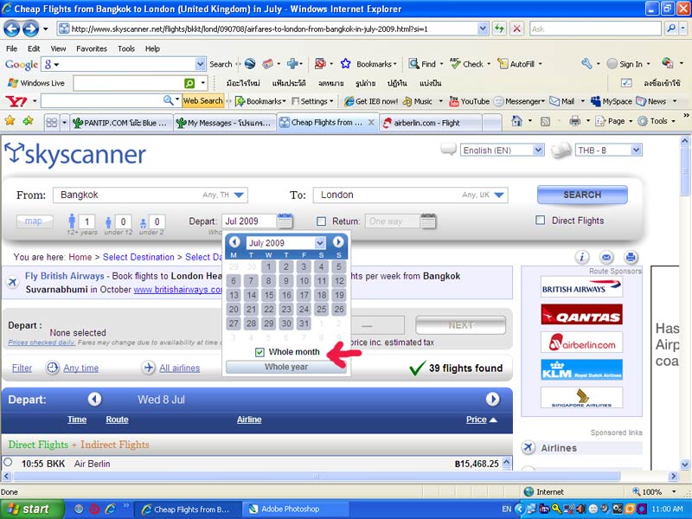Click the Yahoo toolbar Y! logo
The height and width of the screenshot is (519, 692).
(16, 101)
